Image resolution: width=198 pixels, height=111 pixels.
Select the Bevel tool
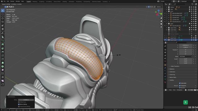coord(3,52)
